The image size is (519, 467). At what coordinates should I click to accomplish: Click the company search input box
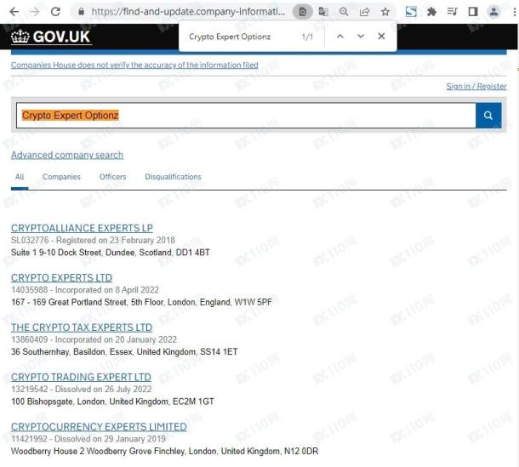click(246, 115)
